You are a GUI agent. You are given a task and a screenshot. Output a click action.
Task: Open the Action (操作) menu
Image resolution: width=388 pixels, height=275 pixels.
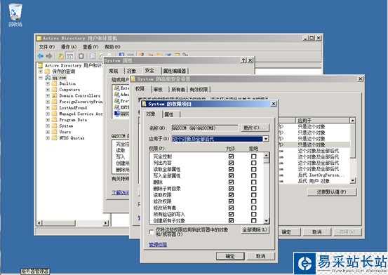pyautogui.click(x=69, y=47)
